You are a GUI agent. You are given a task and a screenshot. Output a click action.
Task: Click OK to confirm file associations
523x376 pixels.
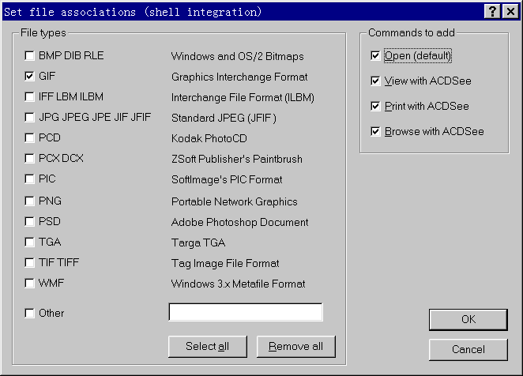coord(468,319)
